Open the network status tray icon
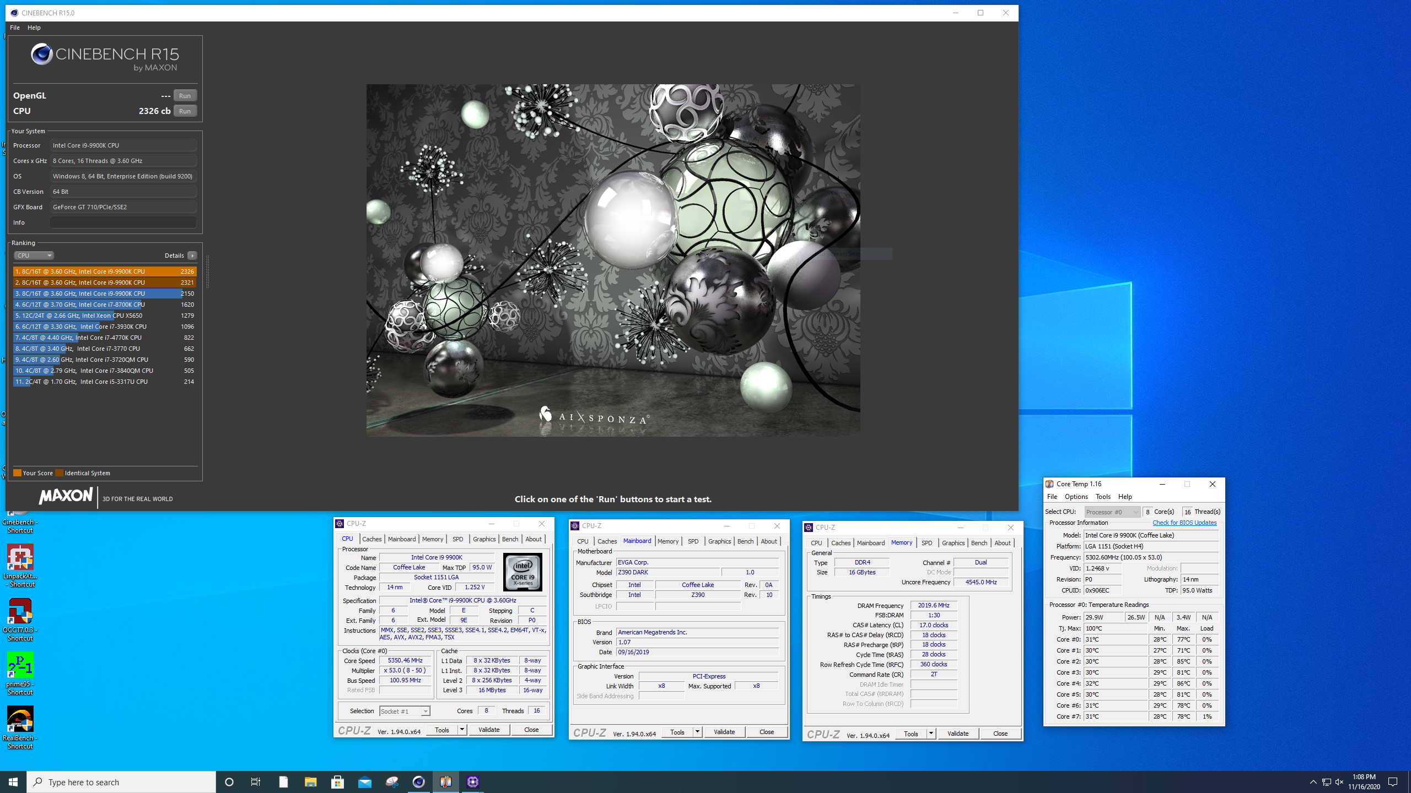Viewport: 1411px width, 793px height. [x=1326, y=782]
